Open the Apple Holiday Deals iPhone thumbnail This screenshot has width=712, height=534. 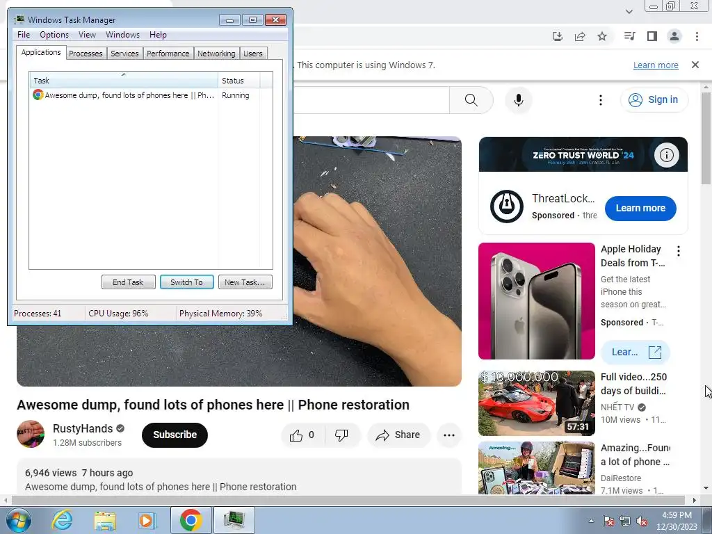coord(537,301)
